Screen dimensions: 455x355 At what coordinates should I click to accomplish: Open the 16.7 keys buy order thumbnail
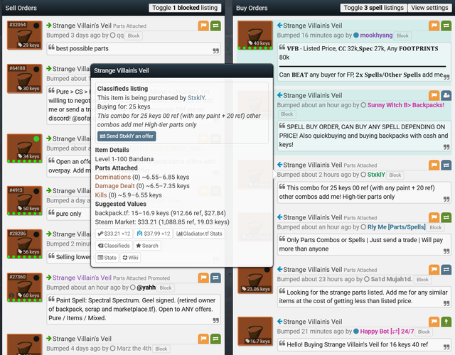[255, 332]
